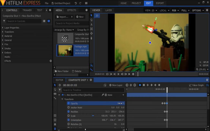Click the undo arrow icon
Viewport: 210px width, 131px height.
(76, 3)
